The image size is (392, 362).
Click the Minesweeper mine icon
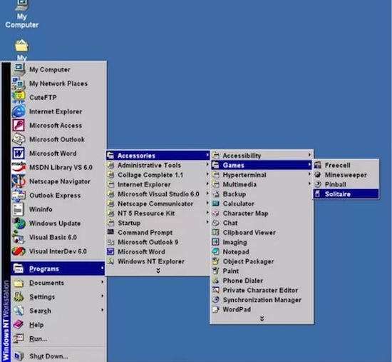(x=318, y=175)
